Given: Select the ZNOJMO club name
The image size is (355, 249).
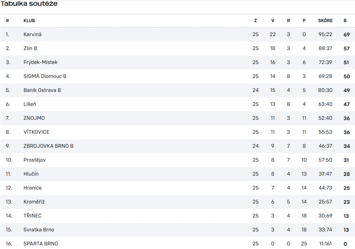Looking at the screenshot, I should pyautogui.click(x=34, y=118).
